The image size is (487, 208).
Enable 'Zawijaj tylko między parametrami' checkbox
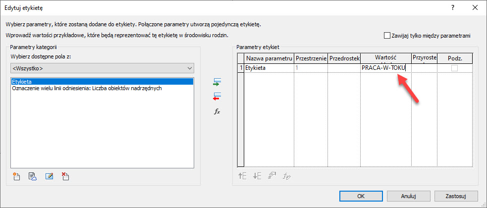[387, 36]
